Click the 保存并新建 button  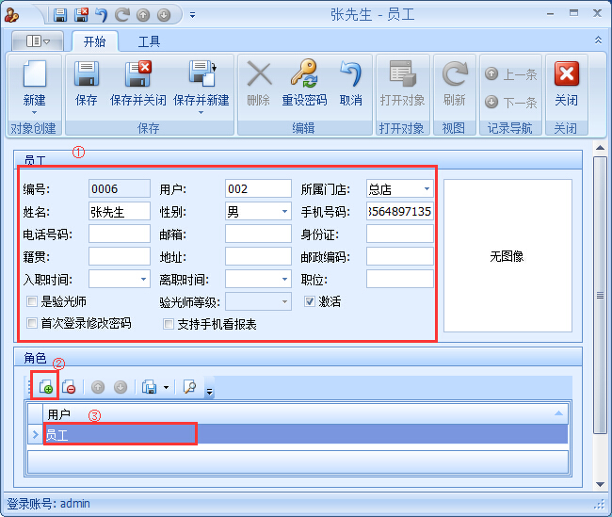click(x=201, y=84)
